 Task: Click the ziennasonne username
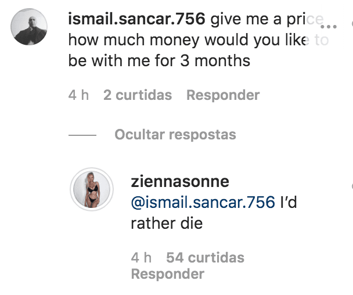[181, 181]
